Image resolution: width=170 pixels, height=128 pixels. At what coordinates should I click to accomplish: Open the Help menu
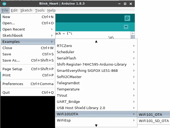(x=51, y=10)
